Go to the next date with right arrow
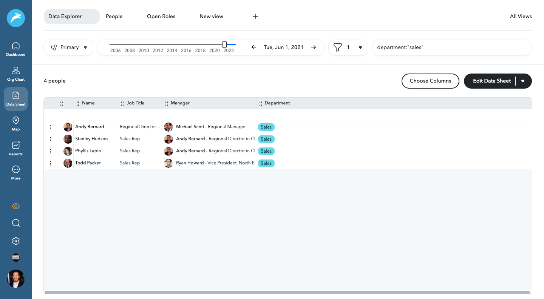 314,48
